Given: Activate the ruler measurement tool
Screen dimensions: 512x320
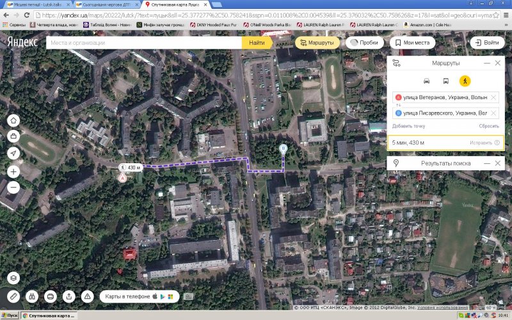Looking at the screenshot, I should coord(13,296).
